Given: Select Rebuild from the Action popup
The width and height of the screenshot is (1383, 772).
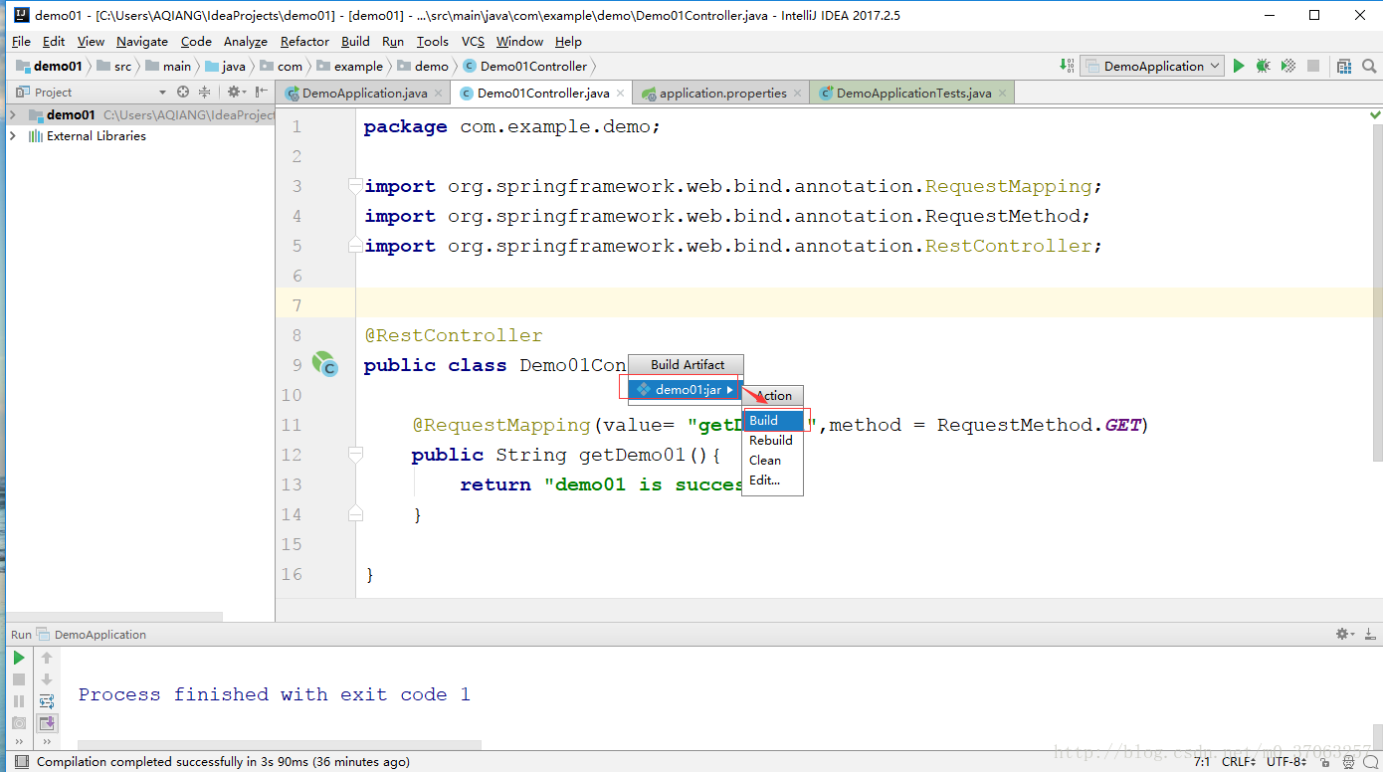Looking at the screenshot, I should pyautogui.click(x=771, y=441).
